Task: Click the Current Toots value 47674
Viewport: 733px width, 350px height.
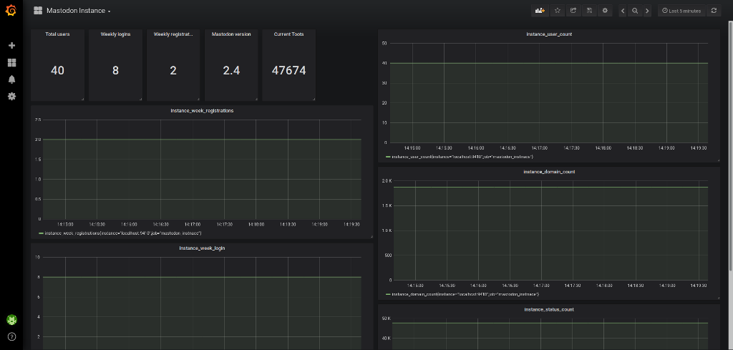Action: tap(288, 71)
